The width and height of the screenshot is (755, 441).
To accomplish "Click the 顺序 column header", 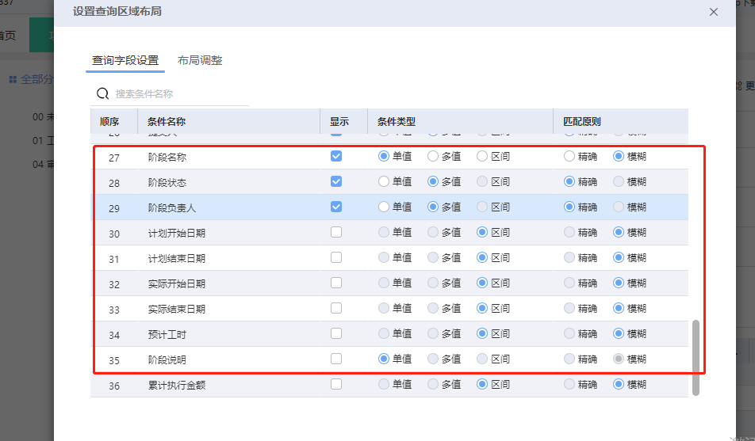I will pos(109,122).
